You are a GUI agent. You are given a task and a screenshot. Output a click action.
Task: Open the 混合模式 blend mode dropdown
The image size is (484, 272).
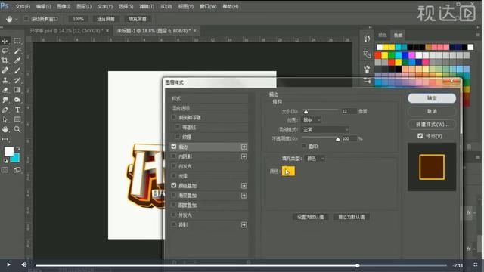pos(325,129)
